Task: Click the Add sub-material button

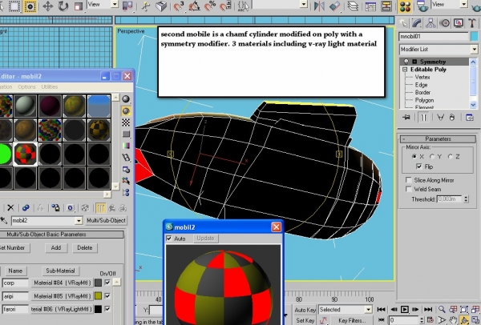Action: point(56,248)
